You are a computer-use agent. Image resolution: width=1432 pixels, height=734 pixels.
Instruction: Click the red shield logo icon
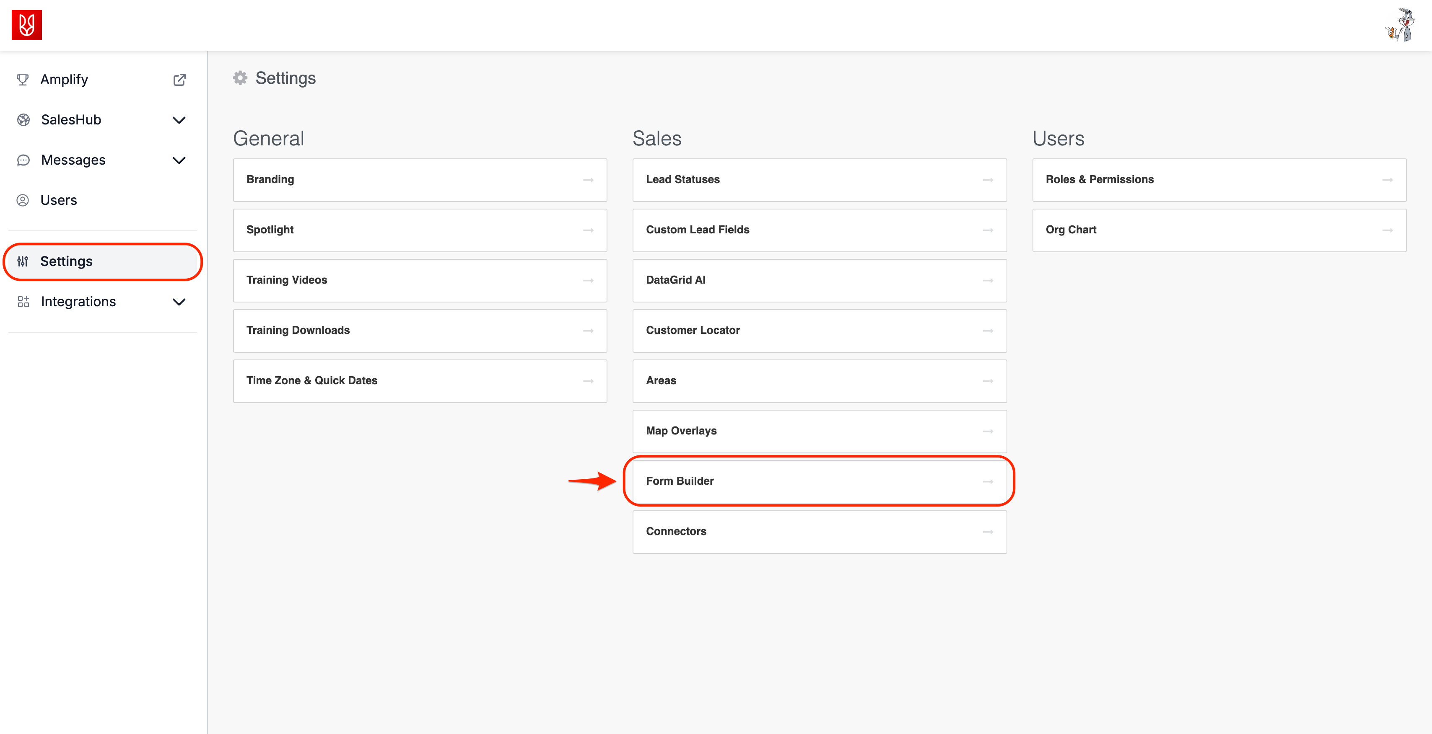click(27, 25)
